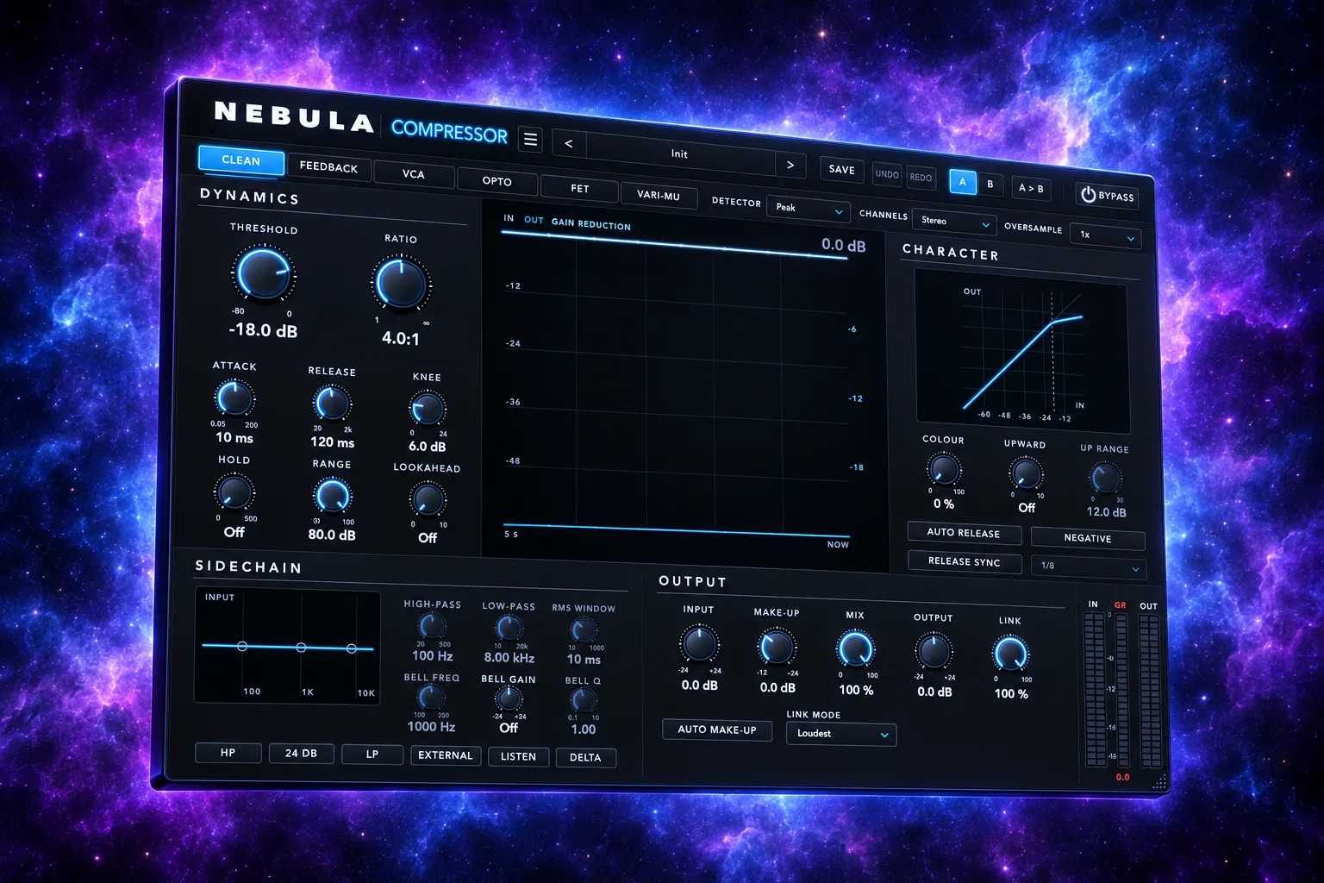Enable External sidechain
Viewport: 1324px width, 883px height.
445,755
